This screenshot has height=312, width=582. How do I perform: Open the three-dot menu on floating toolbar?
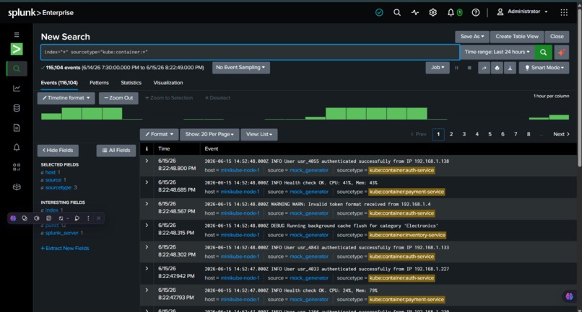coord(88,218)
